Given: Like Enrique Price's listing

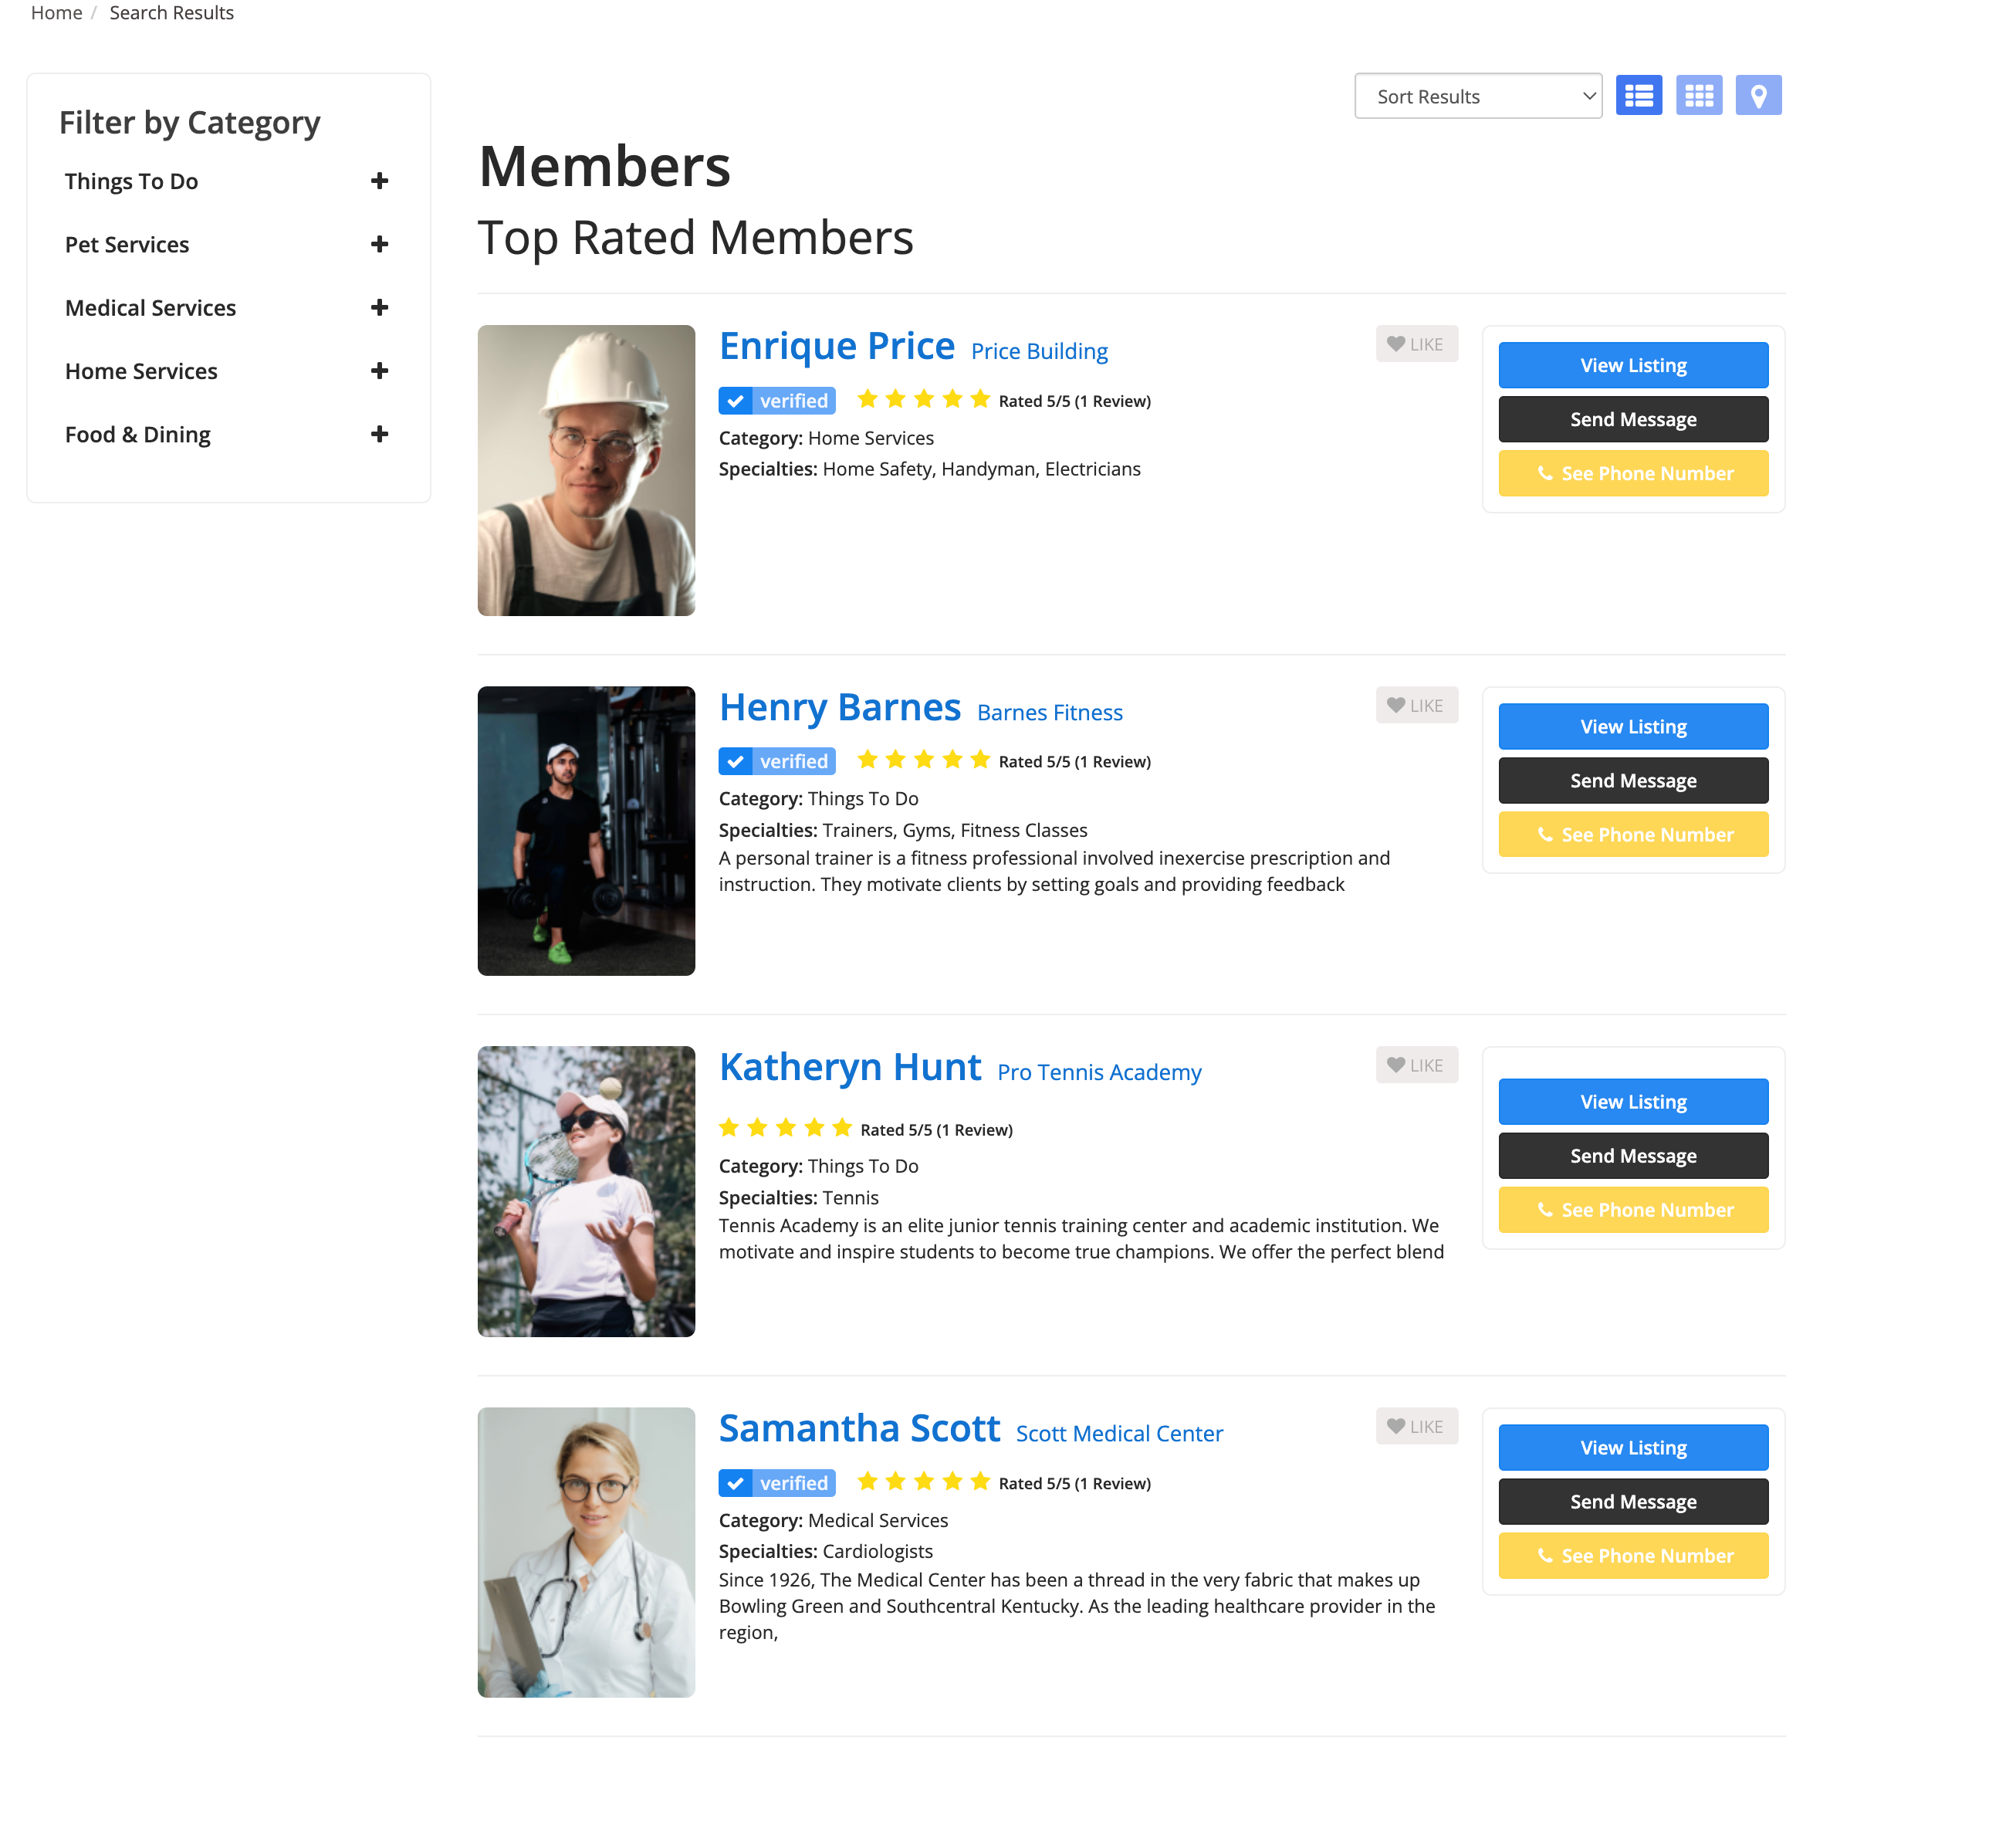Looking at the screenshot, I should click(1416, 344).
